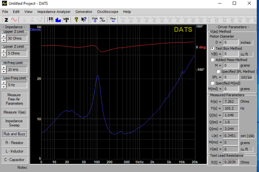This screenshot has width=259, height=172.
Task: Change the V(as) cu ft unit selector
Action: pos(246,149)
